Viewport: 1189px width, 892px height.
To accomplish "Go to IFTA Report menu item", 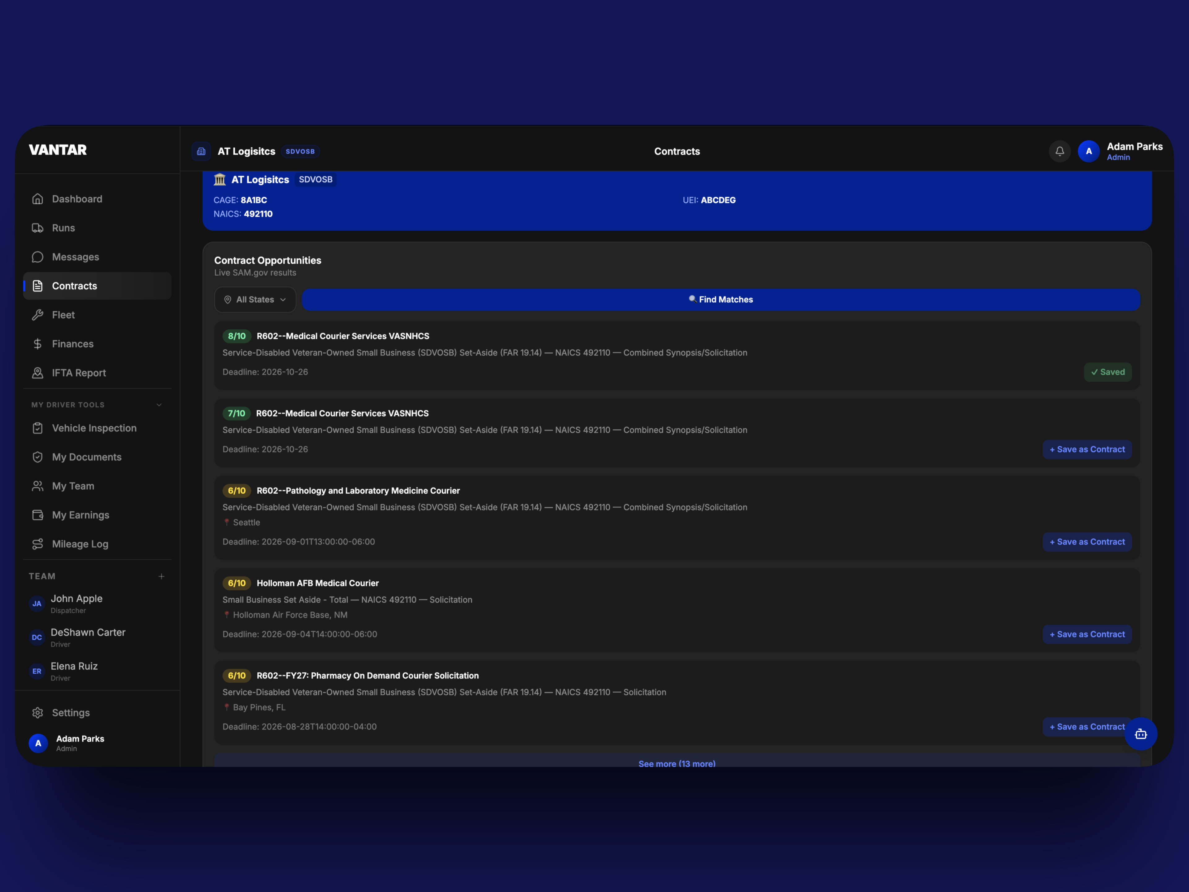I will (97, 373).
